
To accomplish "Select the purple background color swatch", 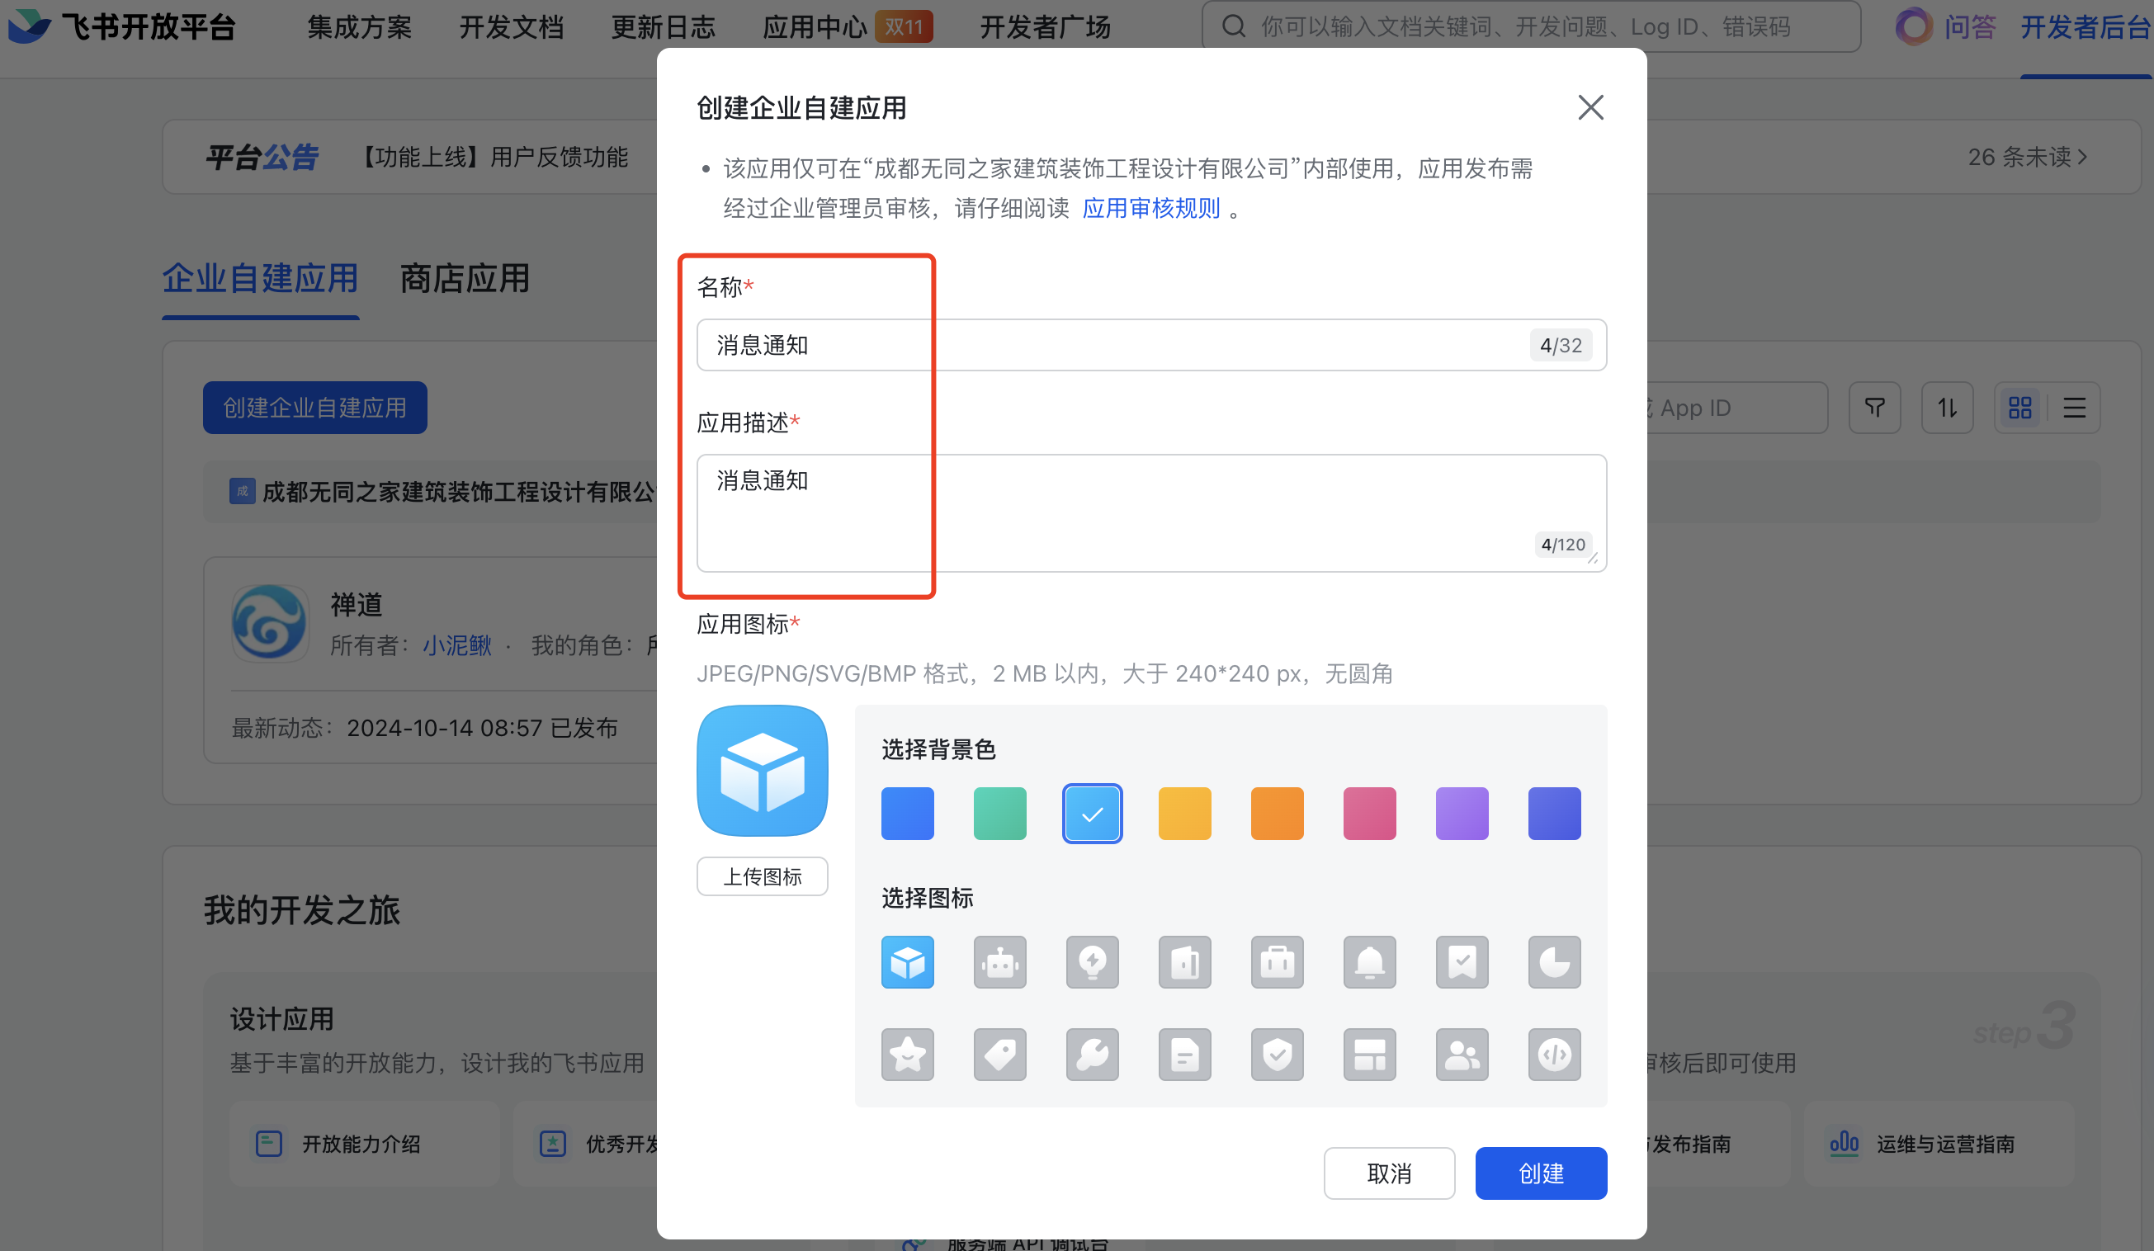I will [x=1462, y=814].
